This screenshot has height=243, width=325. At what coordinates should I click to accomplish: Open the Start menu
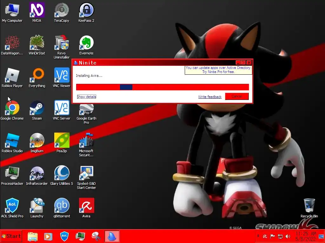point(11,236)
